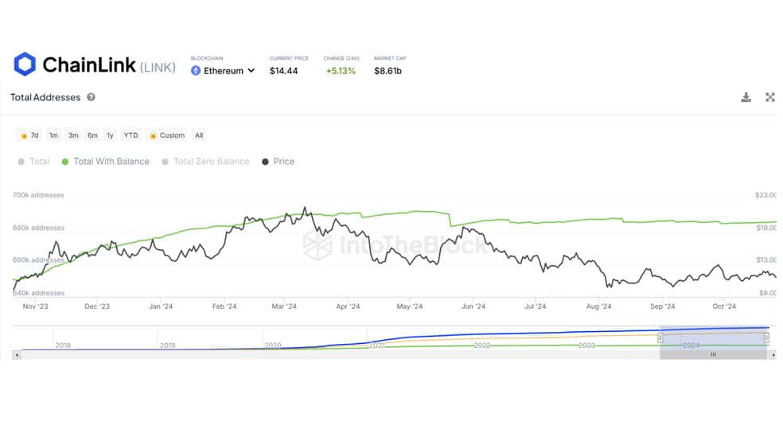Screen dimensions: 783x441
Task: Toggle the Total With Balance series
Action: tap(105, 162)
